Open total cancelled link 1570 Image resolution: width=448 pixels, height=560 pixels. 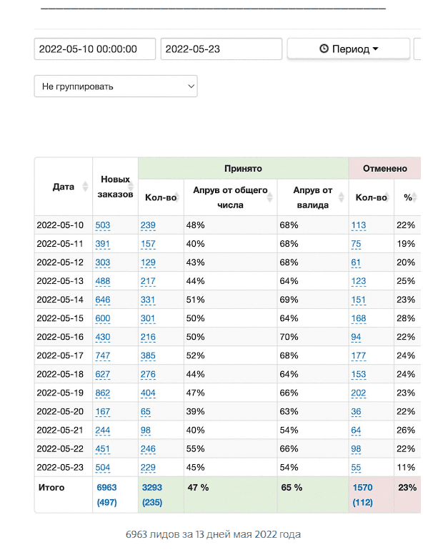pos(363,487)
